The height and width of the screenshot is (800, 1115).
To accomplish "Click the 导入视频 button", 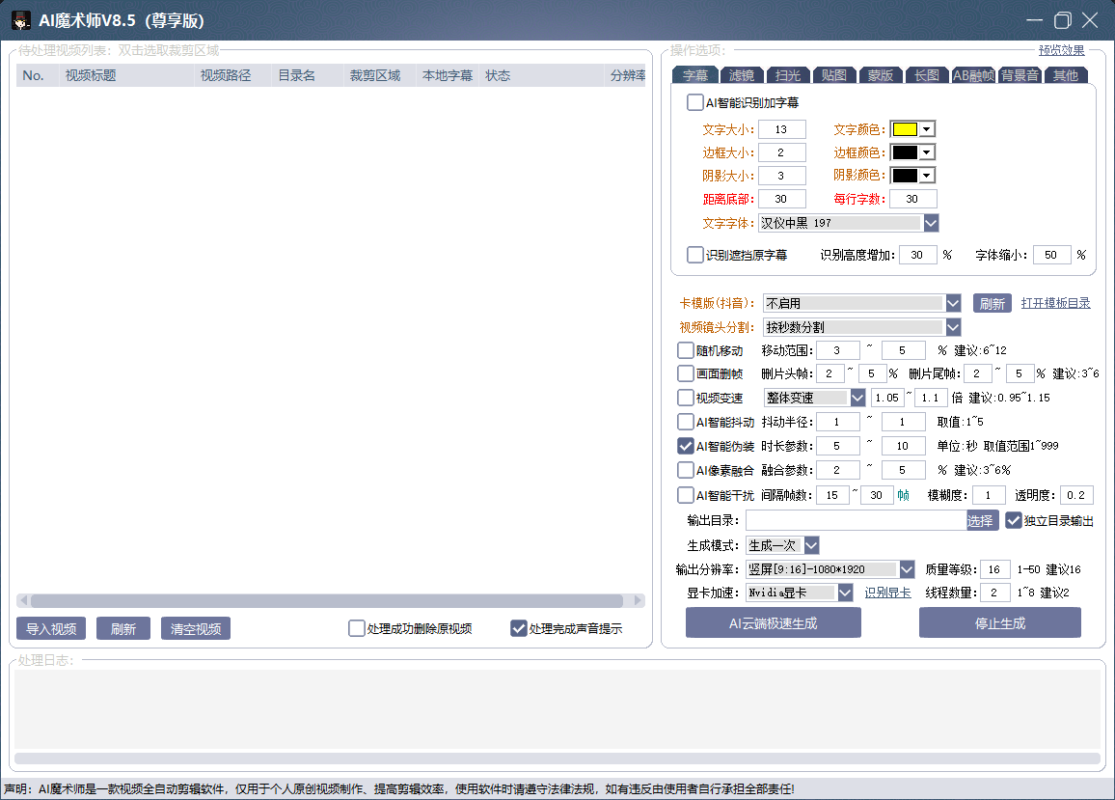I will pos(51,629).
